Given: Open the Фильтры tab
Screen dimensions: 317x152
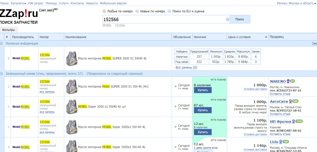Looking at the screenshot, I should pos(9,30).
